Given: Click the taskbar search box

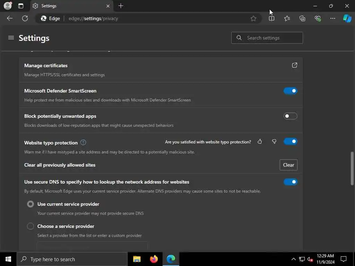Looking at the screenshot, I should click(72, 259).
